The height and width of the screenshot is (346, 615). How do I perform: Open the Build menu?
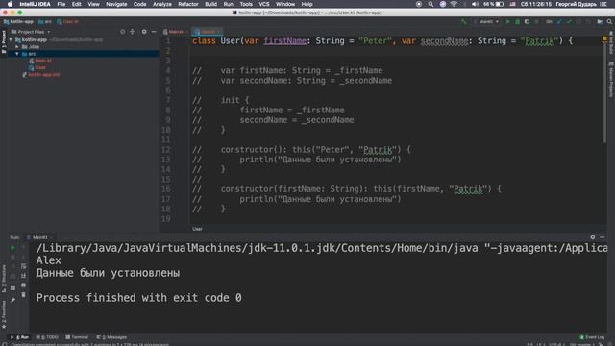pos(210,4)
